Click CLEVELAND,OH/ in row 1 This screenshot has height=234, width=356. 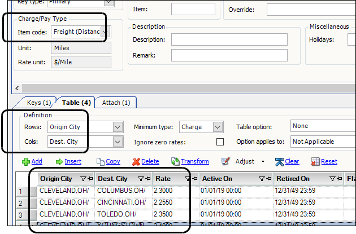(x=66, y=191)
